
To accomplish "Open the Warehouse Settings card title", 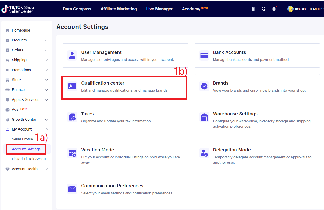I will point(235,114).
